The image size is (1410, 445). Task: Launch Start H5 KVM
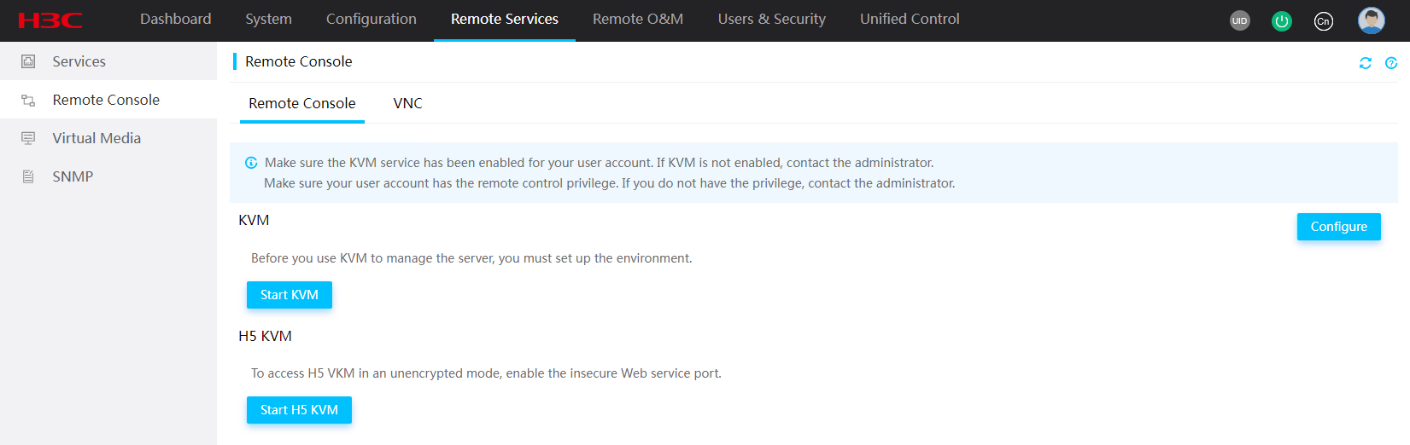(299, 410)
